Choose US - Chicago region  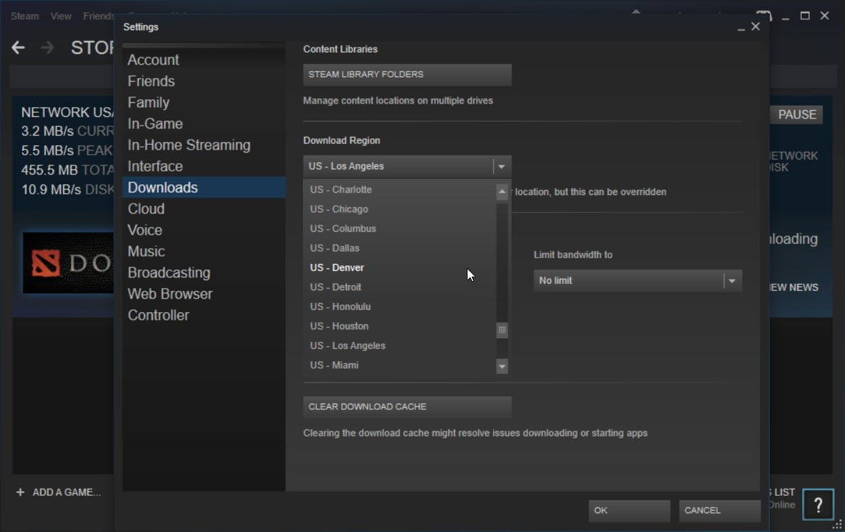pyautogui.click(x=399, y=209)
